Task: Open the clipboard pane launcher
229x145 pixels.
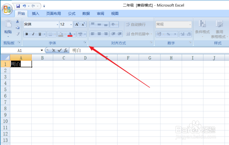Action: tap(19, 42)
